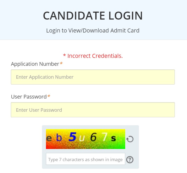Click the faded 7 in the captcha

tap(104, 137)
